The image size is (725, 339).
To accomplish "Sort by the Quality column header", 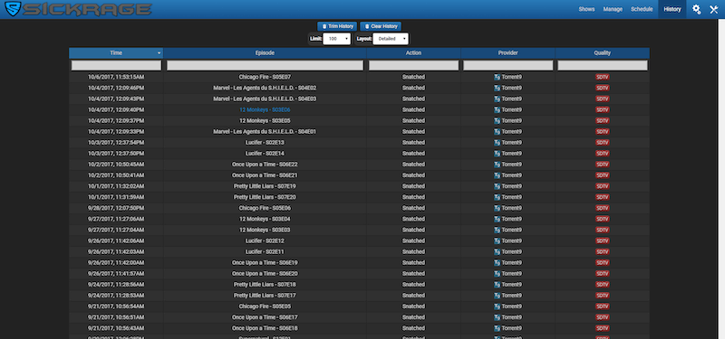I will point(603,53).
